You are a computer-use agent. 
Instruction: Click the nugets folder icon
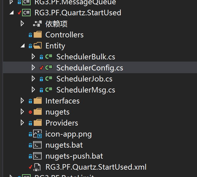[38, 112]
